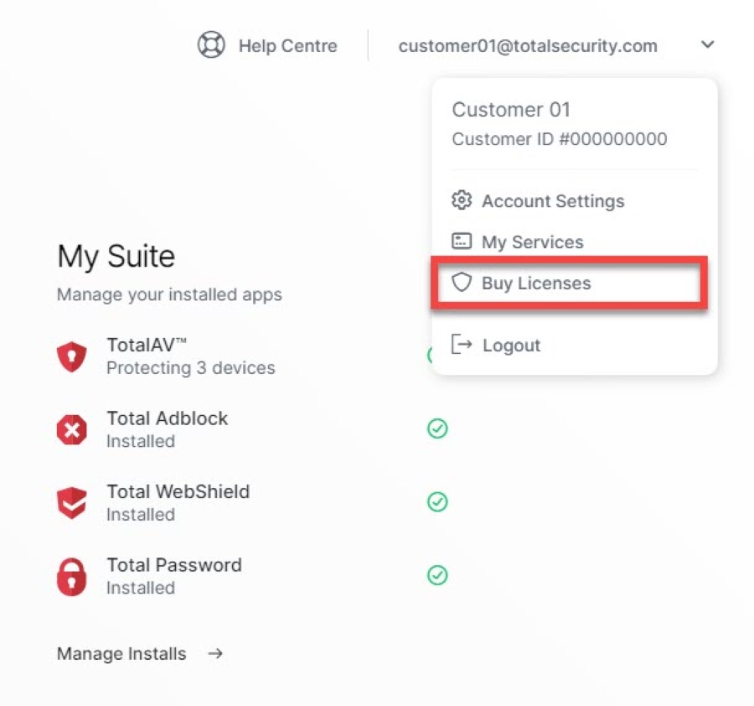This screenshot has height=706, width=754.
Task: Click the Manage Installs link
Action: click(x=121, y=654)
